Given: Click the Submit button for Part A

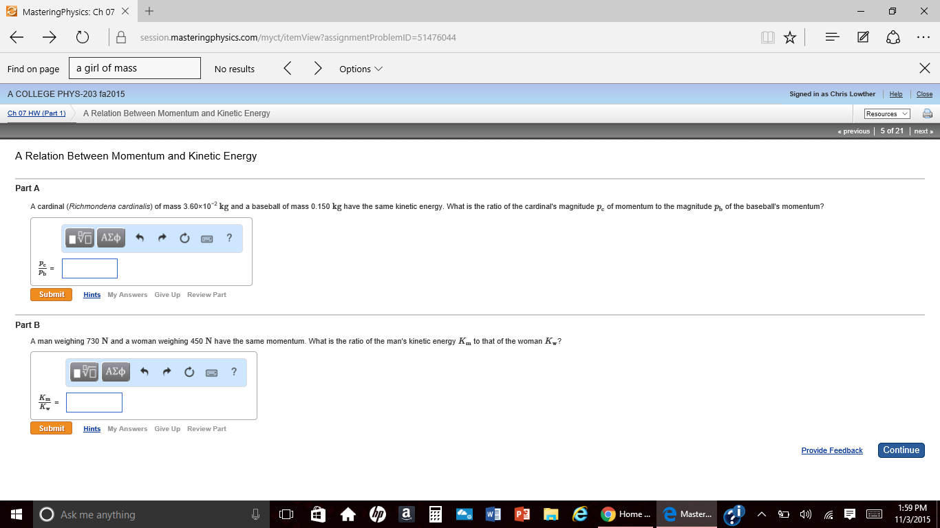Looking at the screenshot, I should [51, 294].
